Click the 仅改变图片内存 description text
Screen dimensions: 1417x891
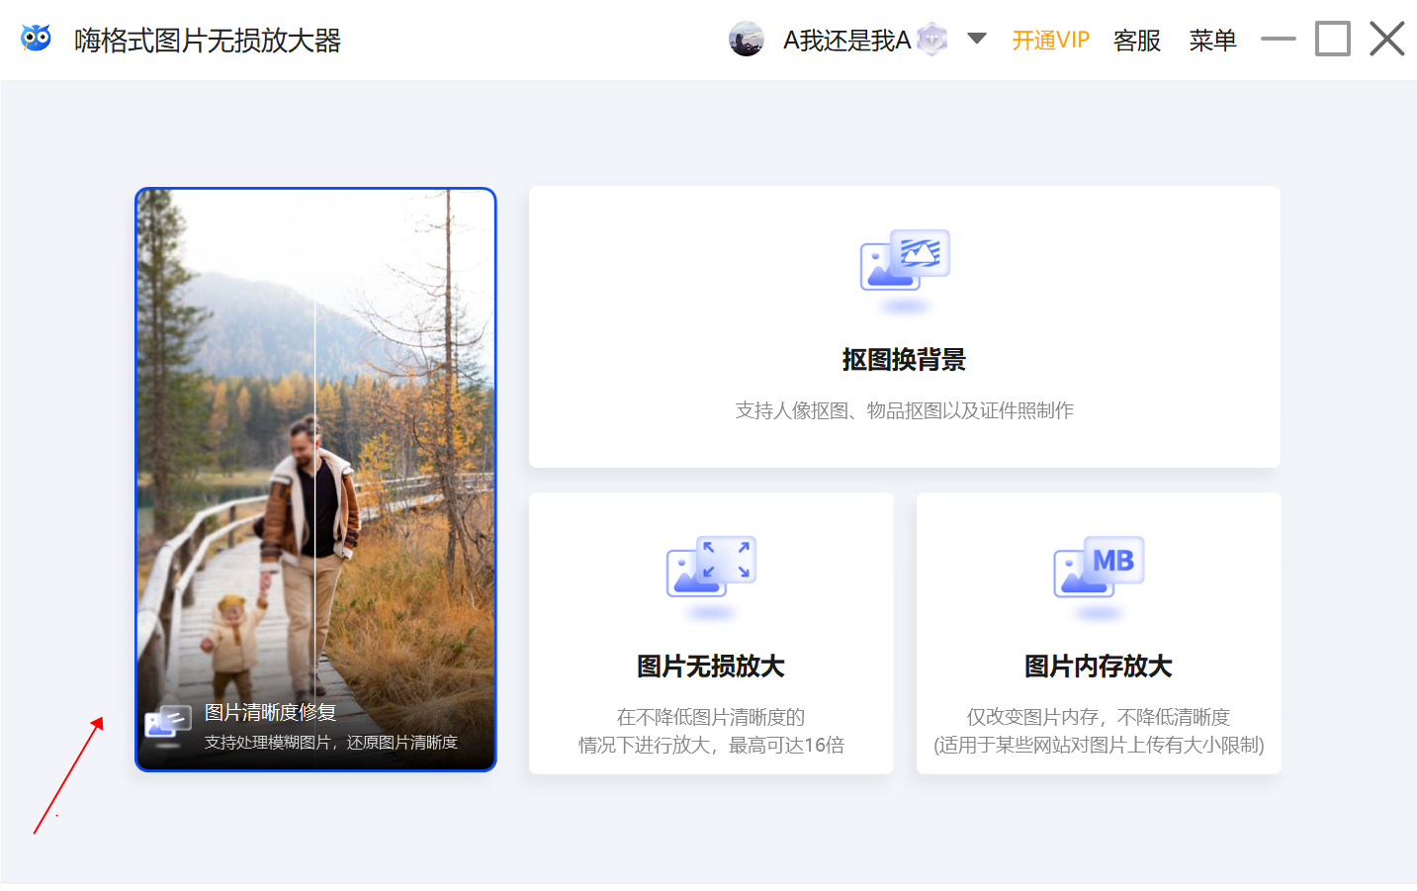(1099, 717)
